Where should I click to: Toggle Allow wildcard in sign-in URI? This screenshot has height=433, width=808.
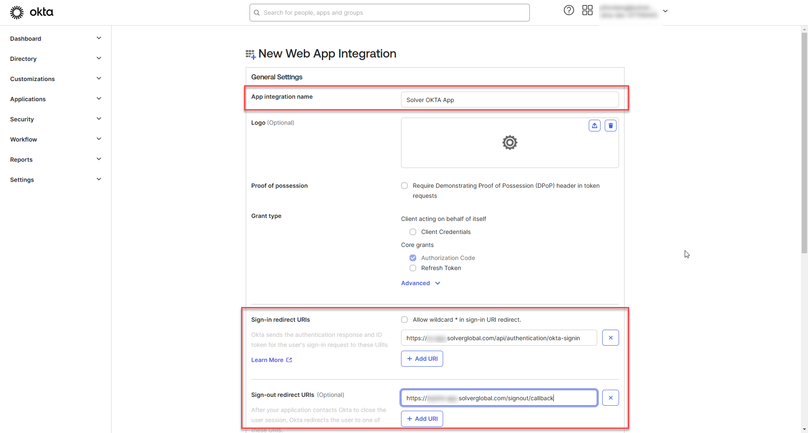coord(404,320)
